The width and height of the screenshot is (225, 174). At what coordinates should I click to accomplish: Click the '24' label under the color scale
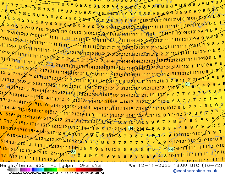pyautogui.click(x=77, y=173)
